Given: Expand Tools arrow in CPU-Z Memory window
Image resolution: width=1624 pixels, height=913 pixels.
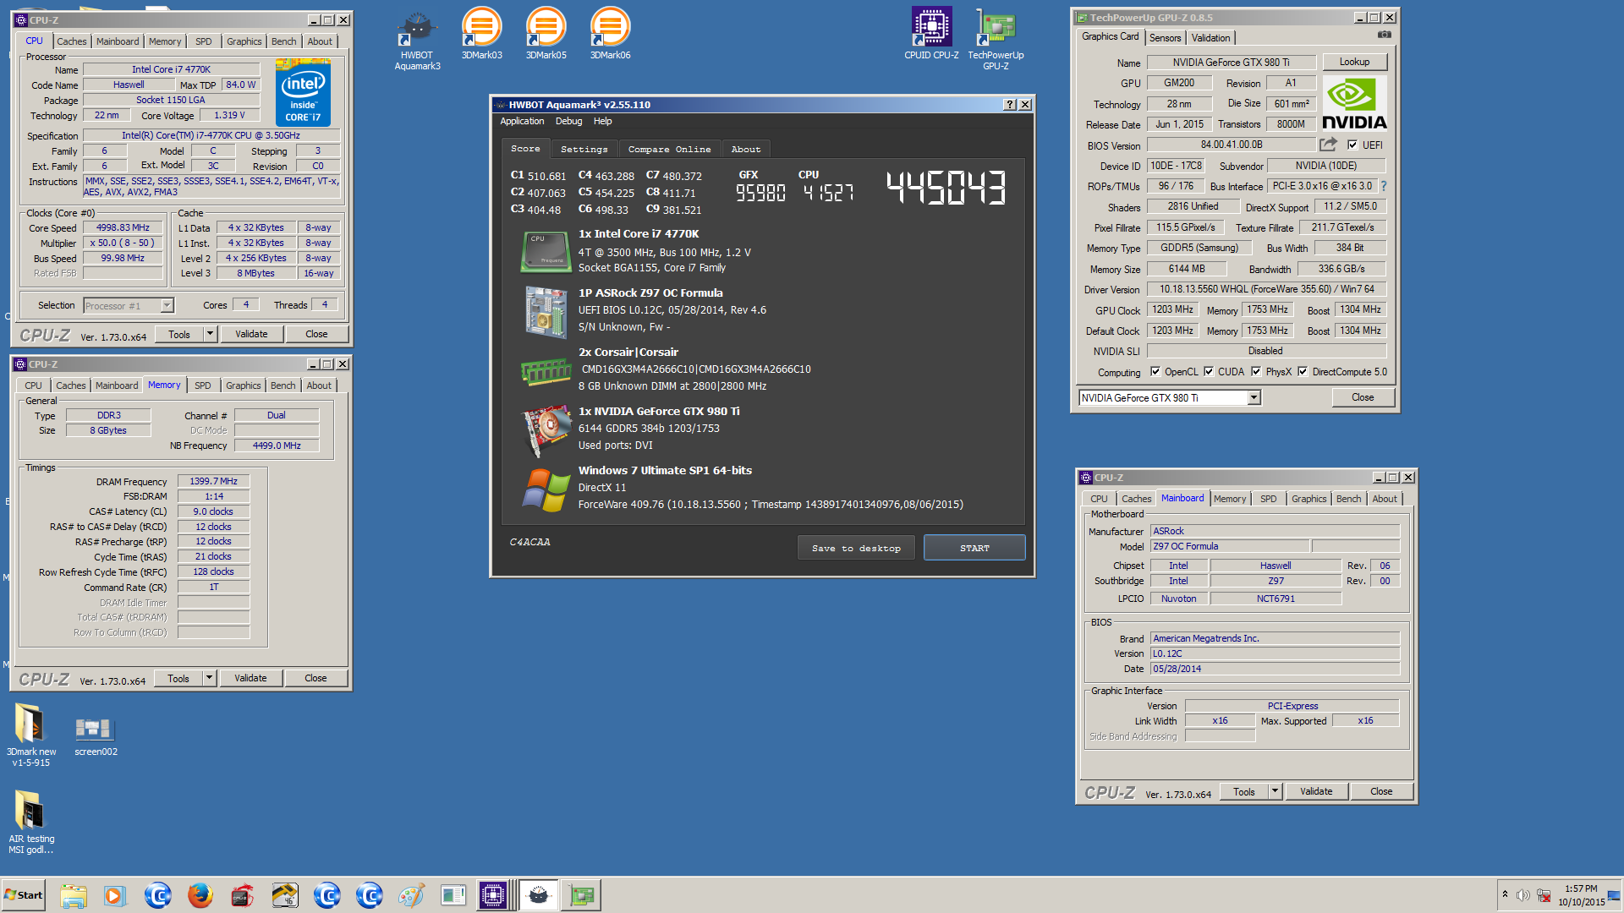Looking at the screenshot, I should 209,678.
